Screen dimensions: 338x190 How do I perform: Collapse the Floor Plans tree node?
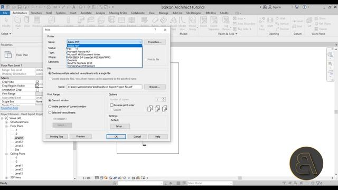pos(6,126)
